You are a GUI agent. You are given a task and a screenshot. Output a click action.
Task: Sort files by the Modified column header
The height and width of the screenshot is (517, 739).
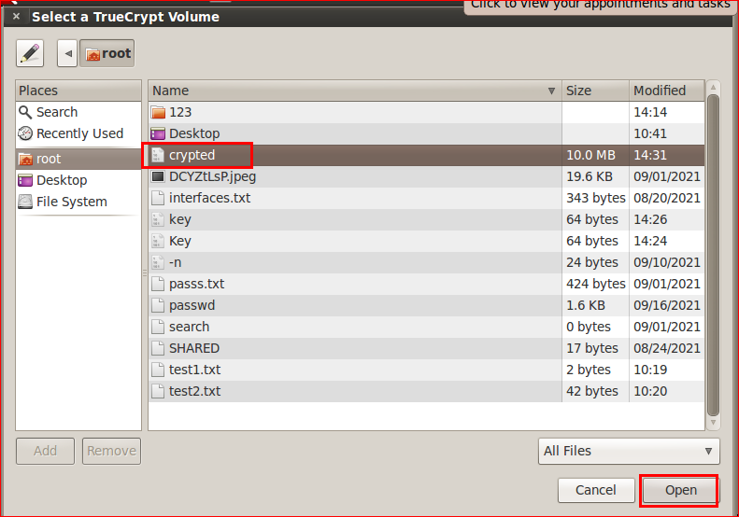667,91
